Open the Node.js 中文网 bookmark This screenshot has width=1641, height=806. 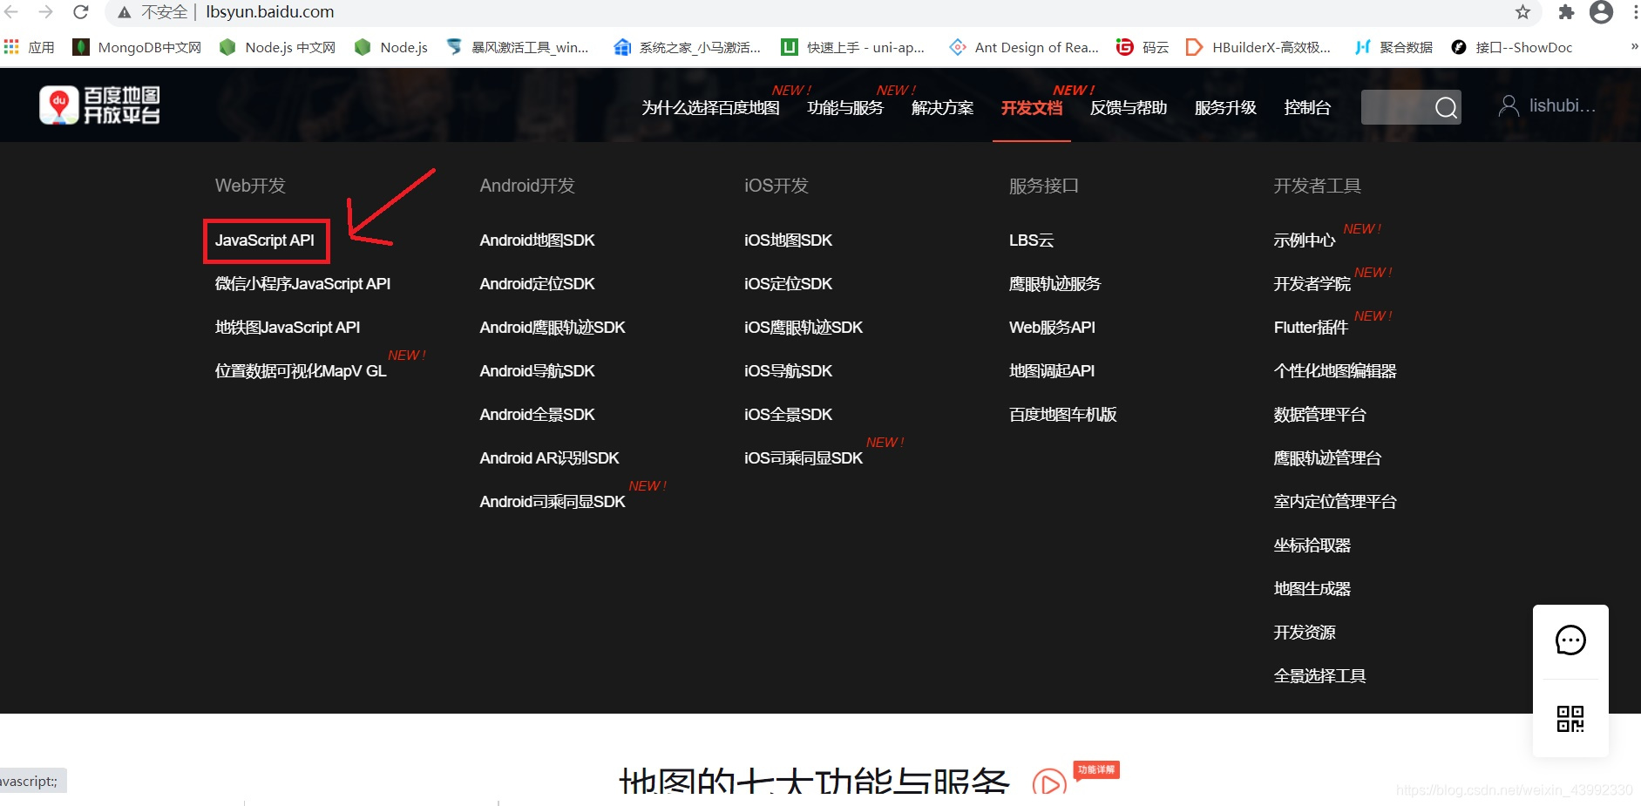(x=277, y=47)
